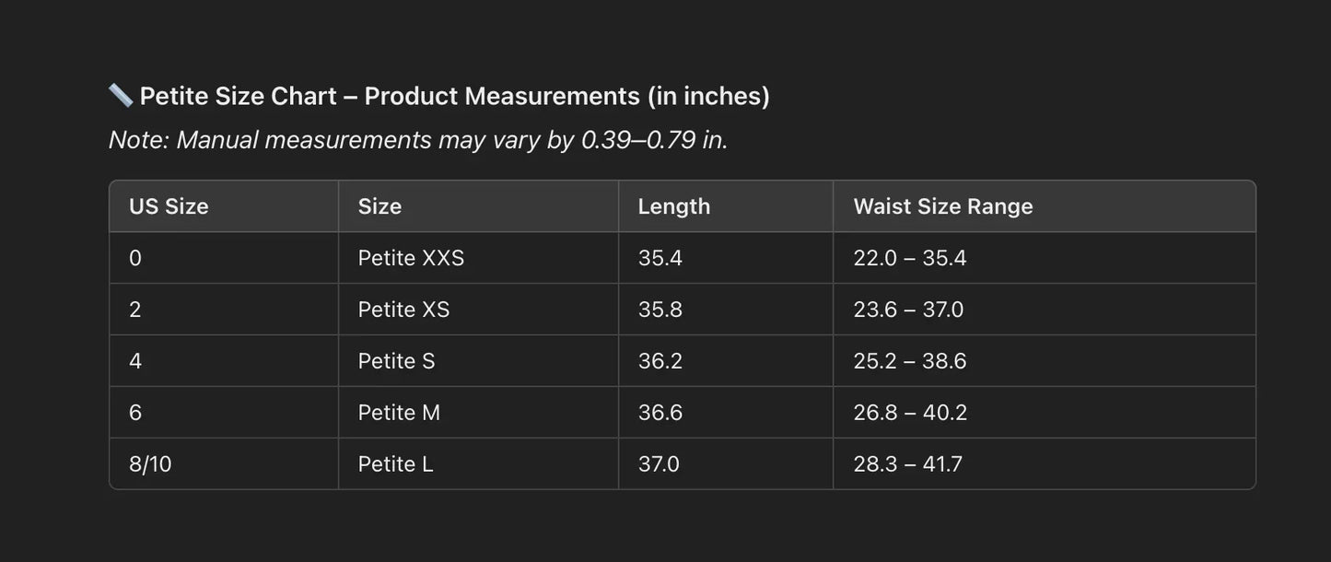1331x562 pixels.
Task: Click the Petite Size Chart title text
Action: (454, 96)
